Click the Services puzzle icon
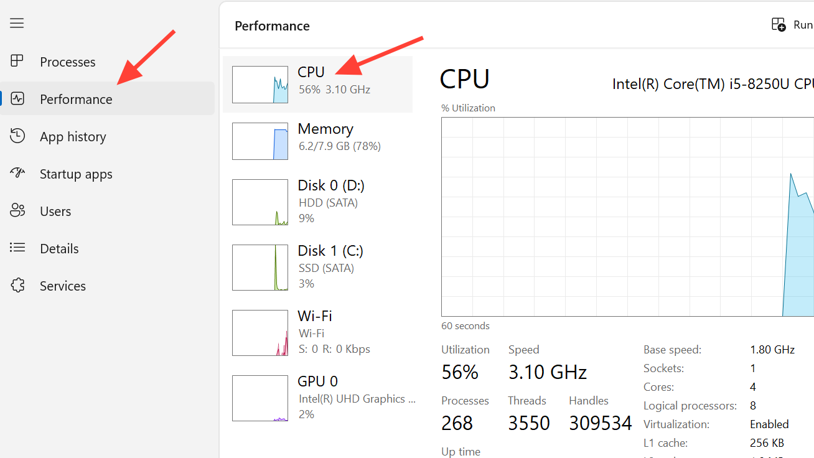This screenshot has width=814, height=458. coord(17,285)
